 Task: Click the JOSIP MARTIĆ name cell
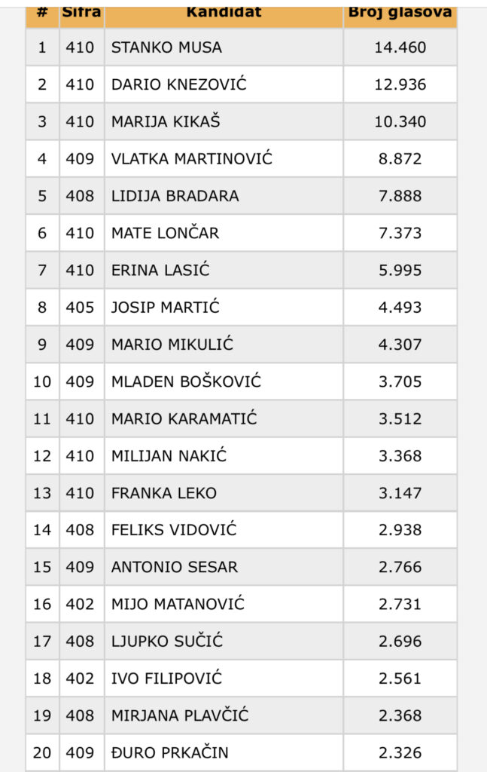pos(166,308)
